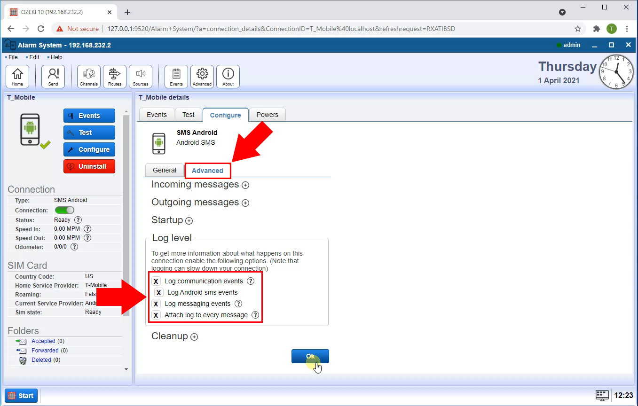Uncheck Log Android sms events

pyautogui.click(x=159, y=292)
